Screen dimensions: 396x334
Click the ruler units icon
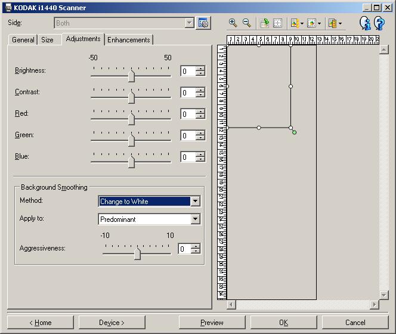click(332, 23)
